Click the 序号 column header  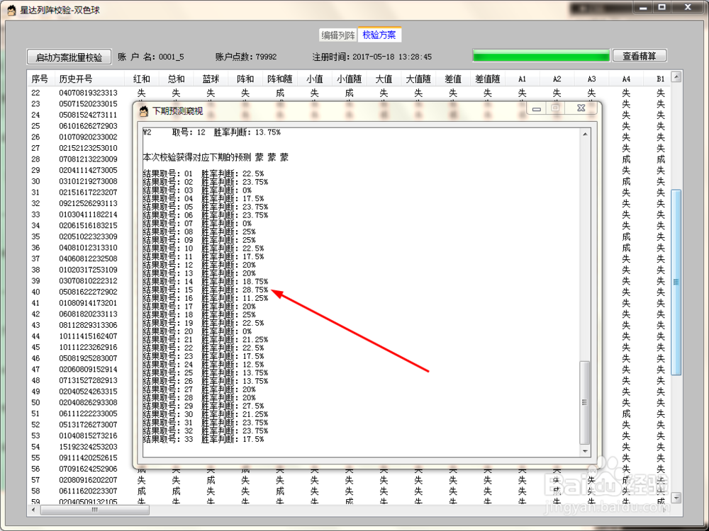click(40, 79)
